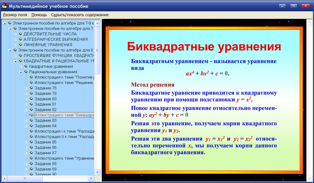Image resolution: width=314 pixels, height=183 pixels.
Task: Click the Метод решения heading
Action: [x=153, y=85]
